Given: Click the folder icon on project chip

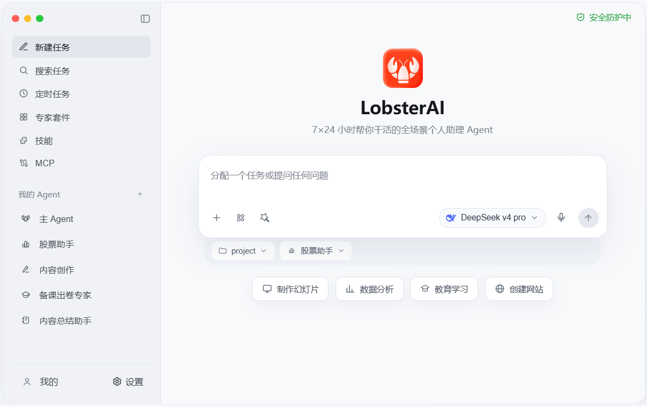Looking at the screenshot, I should [222, 251].
